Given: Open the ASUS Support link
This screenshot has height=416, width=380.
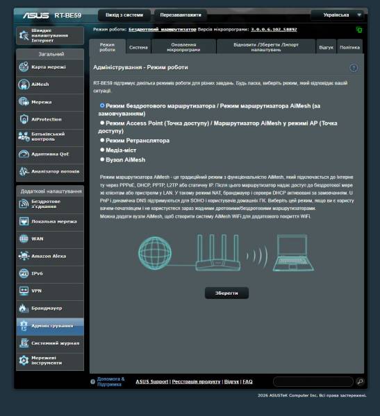Looking at the screenshot, I should [152, 381].
